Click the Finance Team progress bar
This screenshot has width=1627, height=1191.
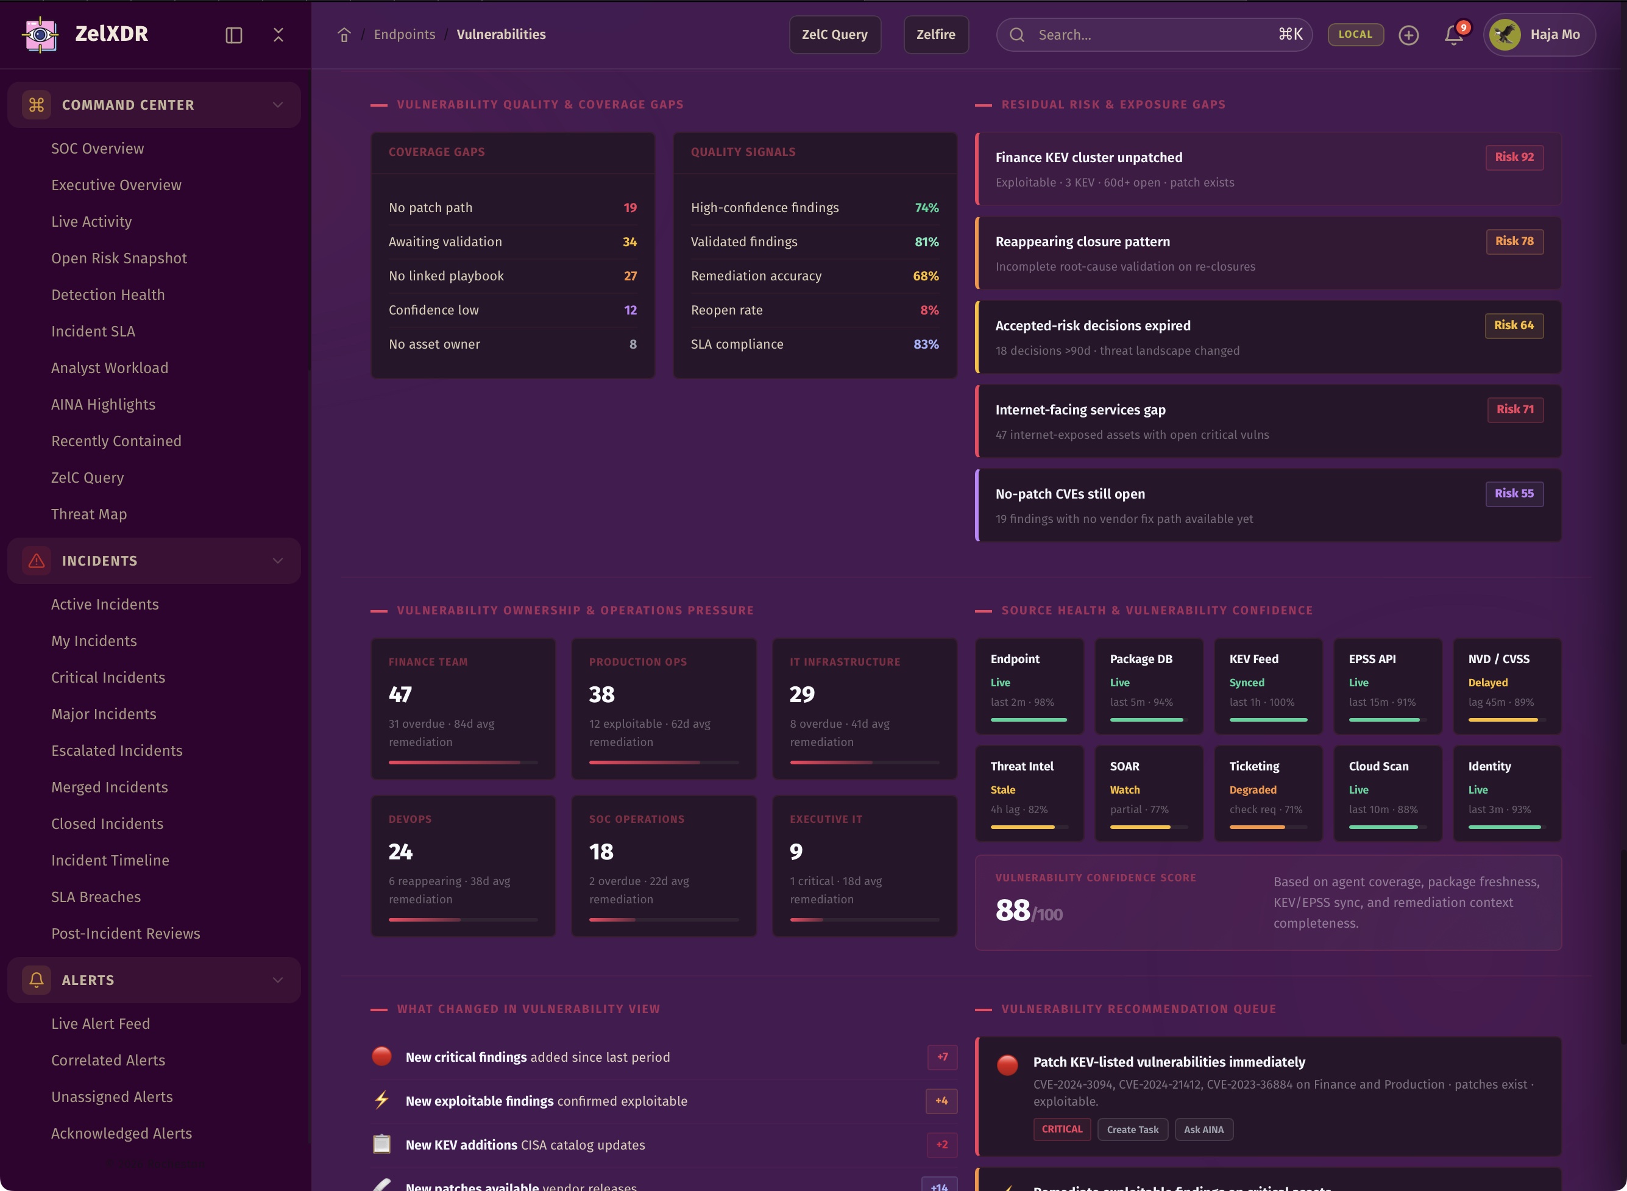[463, 762]
